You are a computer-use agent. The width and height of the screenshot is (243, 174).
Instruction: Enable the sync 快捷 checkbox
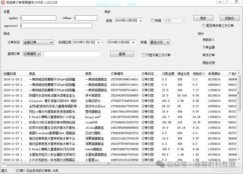pyautogui.click(x=152, y=20)
